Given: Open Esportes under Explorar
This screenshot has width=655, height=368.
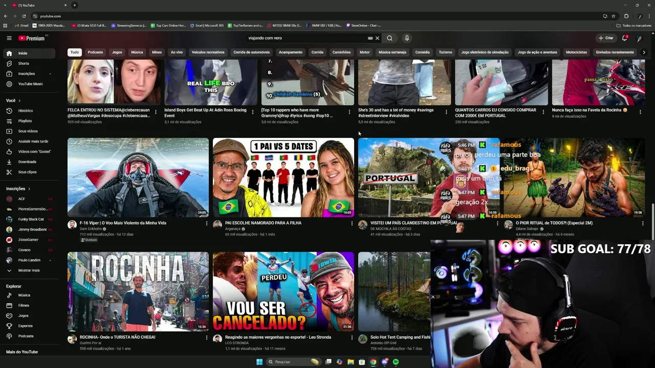Looking at the screenshot, I should pyautogui.click(x=30, y=326).
